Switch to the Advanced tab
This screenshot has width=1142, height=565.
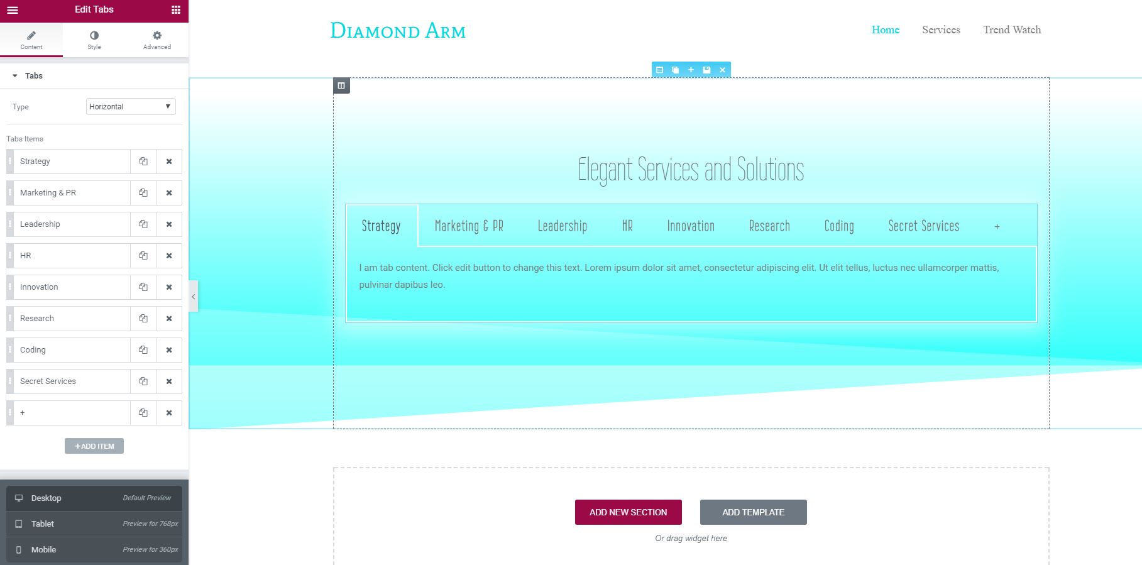[157, 40]
